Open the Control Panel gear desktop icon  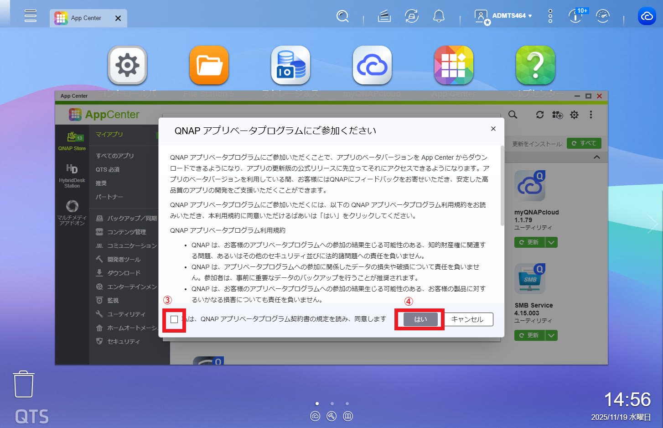point(127,65)
